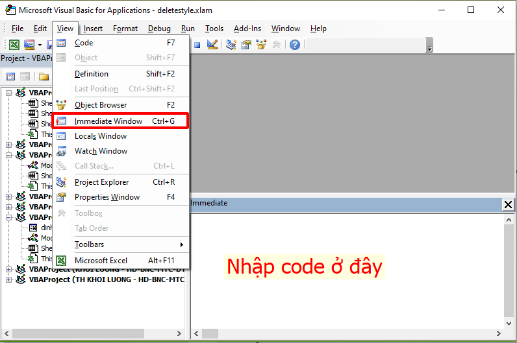Collapse the sixth VBAProject tree node
The height and width of the screenshot is (343, 517).
point(8,217)
